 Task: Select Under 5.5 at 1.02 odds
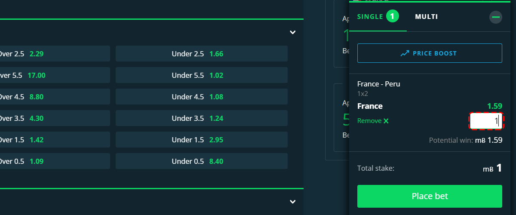click(x=202, y=75)
